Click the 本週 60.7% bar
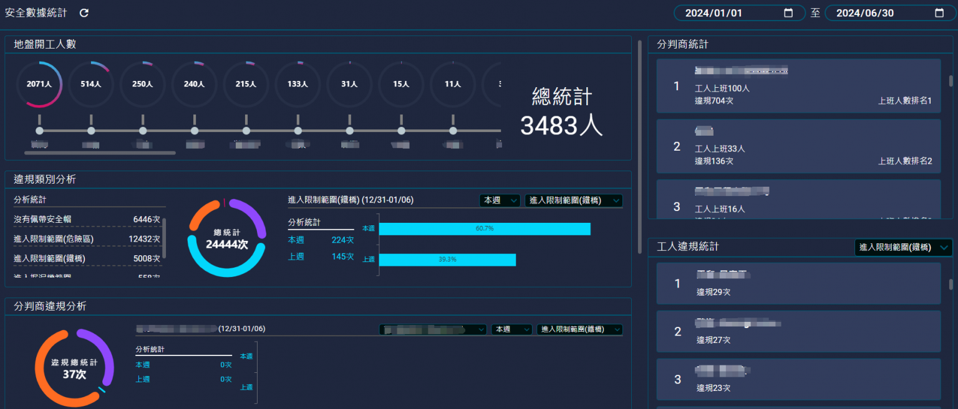The image size is (958, 409). tap(485, 228)
